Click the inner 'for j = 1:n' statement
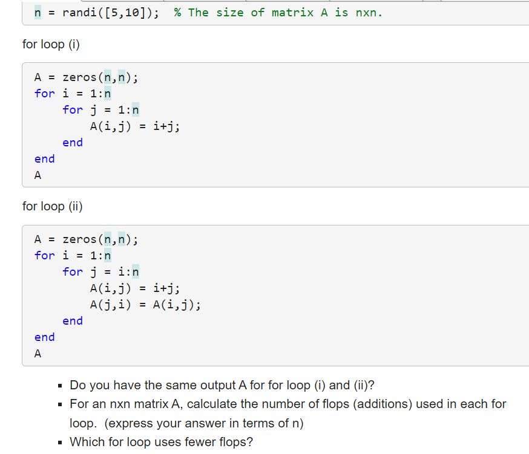The width and height of the screenshot is (529, 454). click(100, 109)
